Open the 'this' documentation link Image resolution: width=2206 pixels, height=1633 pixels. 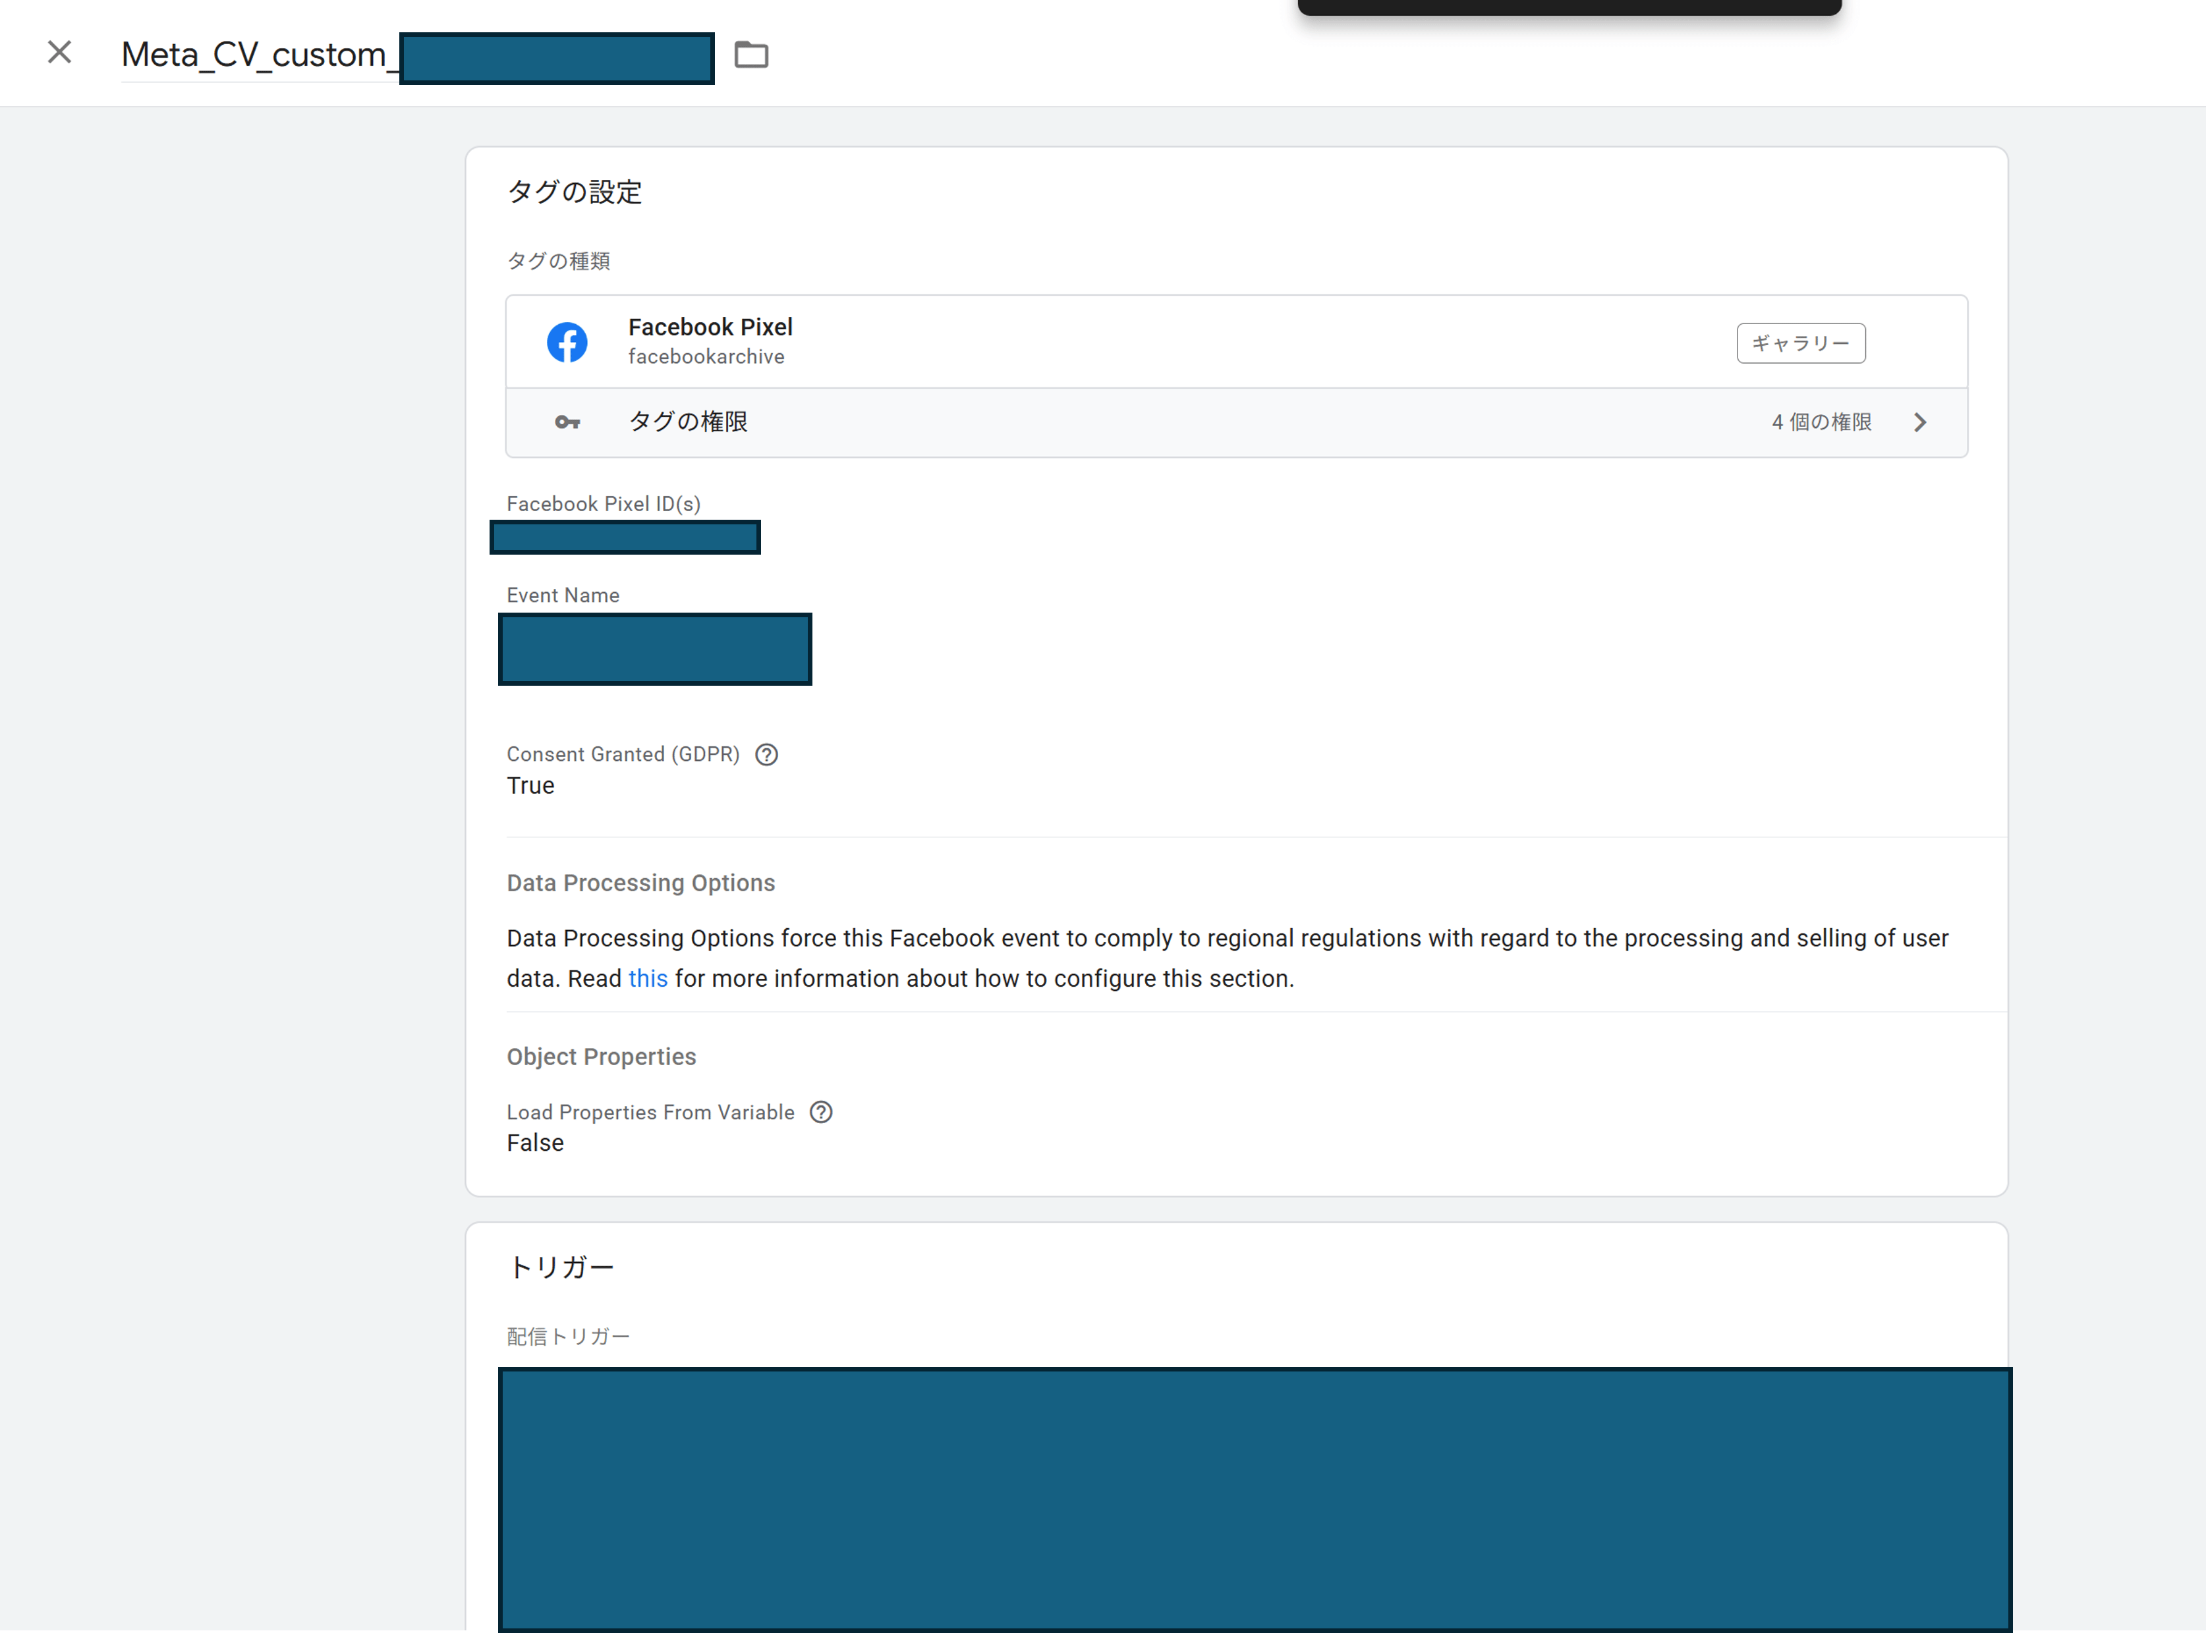click(648, 979)
